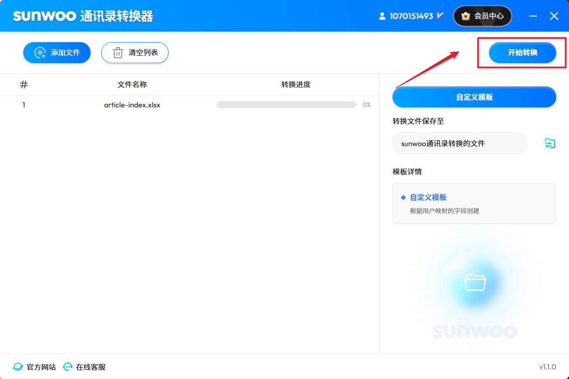This screenshot has width=569, height=379.
Task: Click the 文件名称 column header
Action: pos(132,84)
